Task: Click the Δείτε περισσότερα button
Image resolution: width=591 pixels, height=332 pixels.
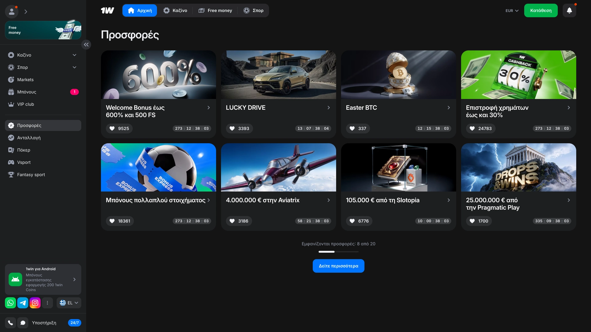Action: (338, 266)
